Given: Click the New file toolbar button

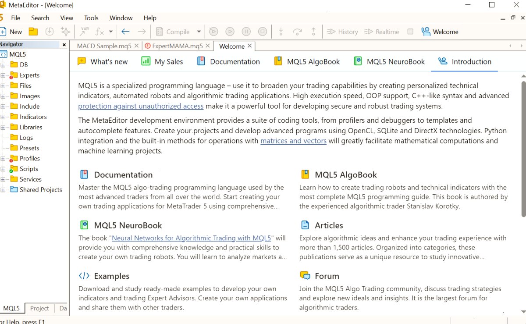Looking at the screenshot, I should pyautogui.click(x=11, y=32).
